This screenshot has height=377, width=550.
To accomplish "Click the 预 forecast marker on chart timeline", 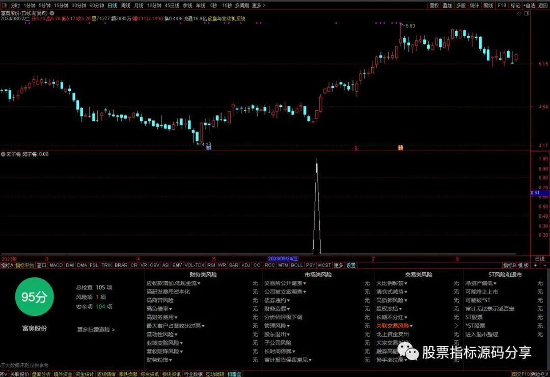I will (400, 148).
